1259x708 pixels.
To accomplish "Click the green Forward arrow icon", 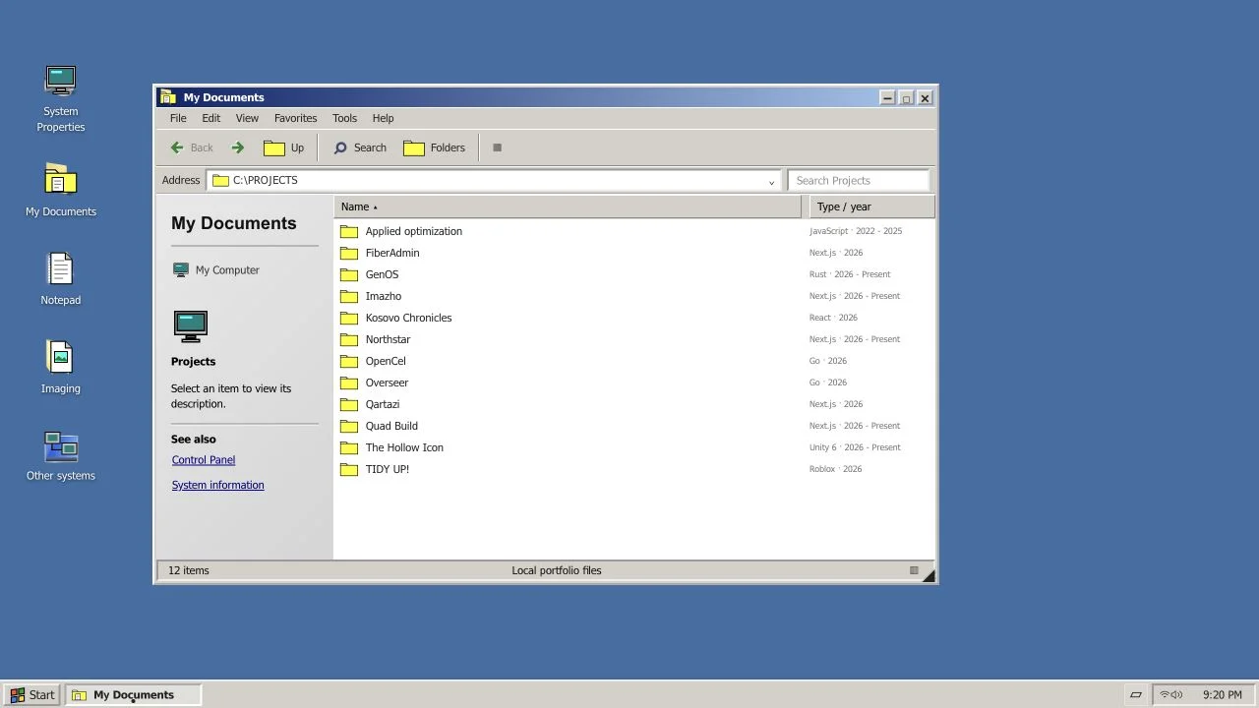I will click(237, 147).
